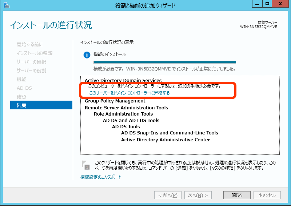This screenshot has height=206, width=291.
Task: Minimize the wizard window
Action: pos(257,4)
